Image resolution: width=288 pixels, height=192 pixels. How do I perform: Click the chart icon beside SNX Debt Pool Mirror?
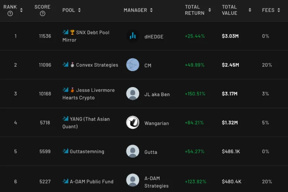pyautogui.click(x=66, y=32)
